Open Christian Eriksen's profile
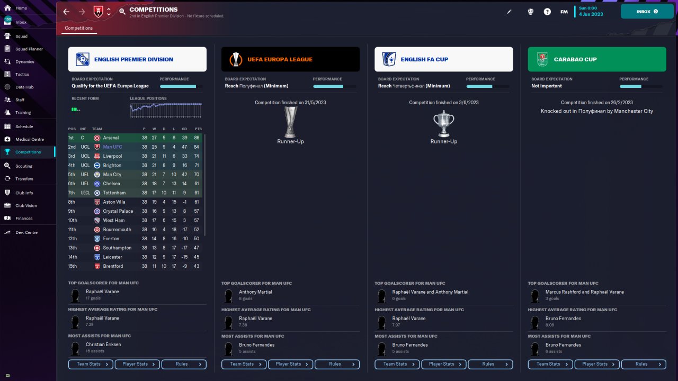Viewport: 678px width, 381px height. click(x=103, y=344)
